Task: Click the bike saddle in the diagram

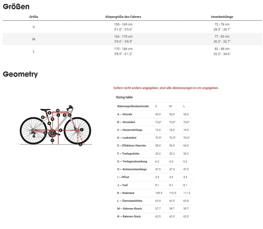Action: coord(44,109)
